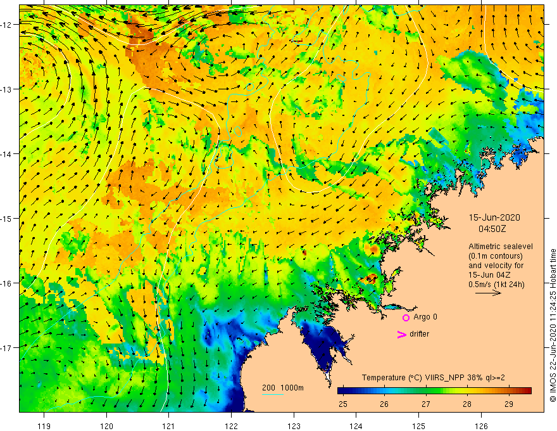The height and width of the screenshot is (431, 557).
Task: Click the 29 colorbar tick label
Action: [509, 404]
